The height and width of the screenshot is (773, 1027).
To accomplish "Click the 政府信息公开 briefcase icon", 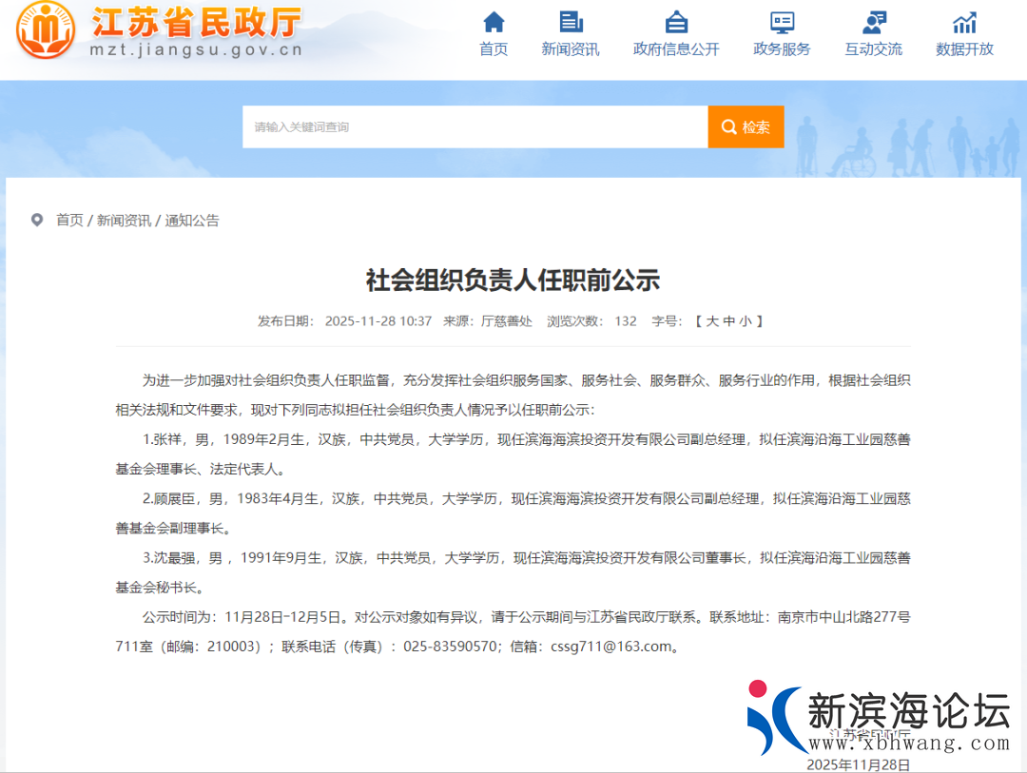I will (x=676, y=22).
